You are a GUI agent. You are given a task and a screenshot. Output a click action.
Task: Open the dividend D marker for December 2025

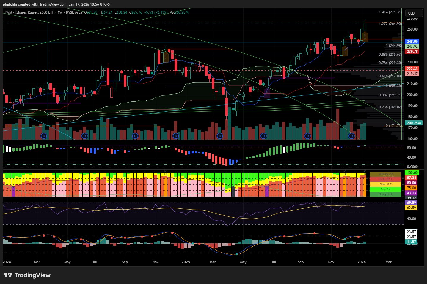click(352, 136)
